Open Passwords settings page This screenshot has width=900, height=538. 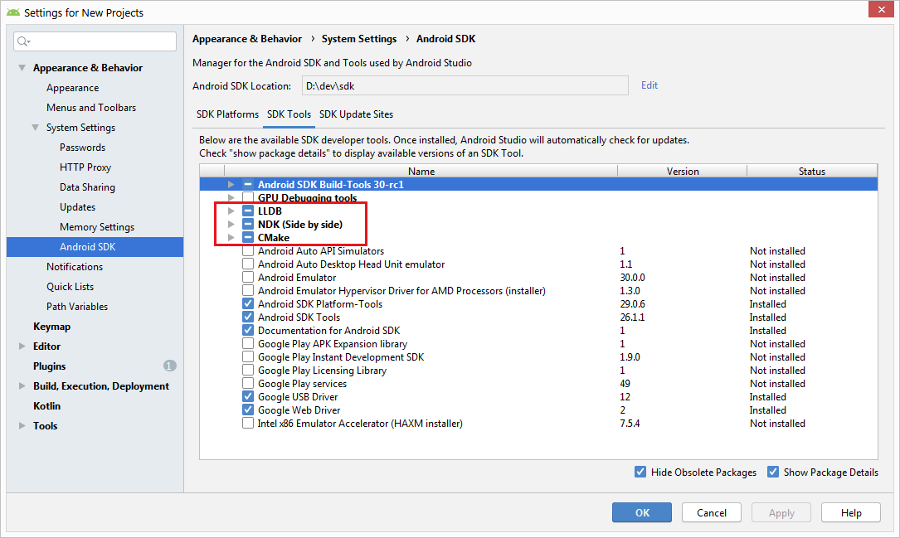pos(83,148)
